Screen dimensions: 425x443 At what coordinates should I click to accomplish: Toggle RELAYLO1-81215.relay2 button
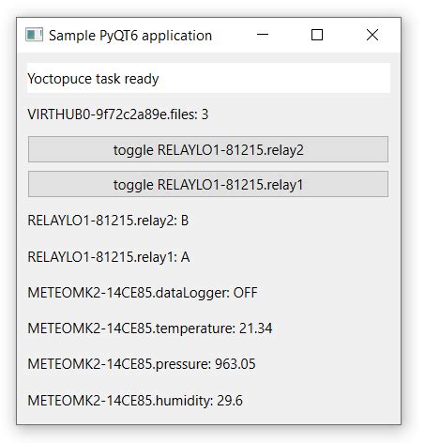(x=208, y=149)
